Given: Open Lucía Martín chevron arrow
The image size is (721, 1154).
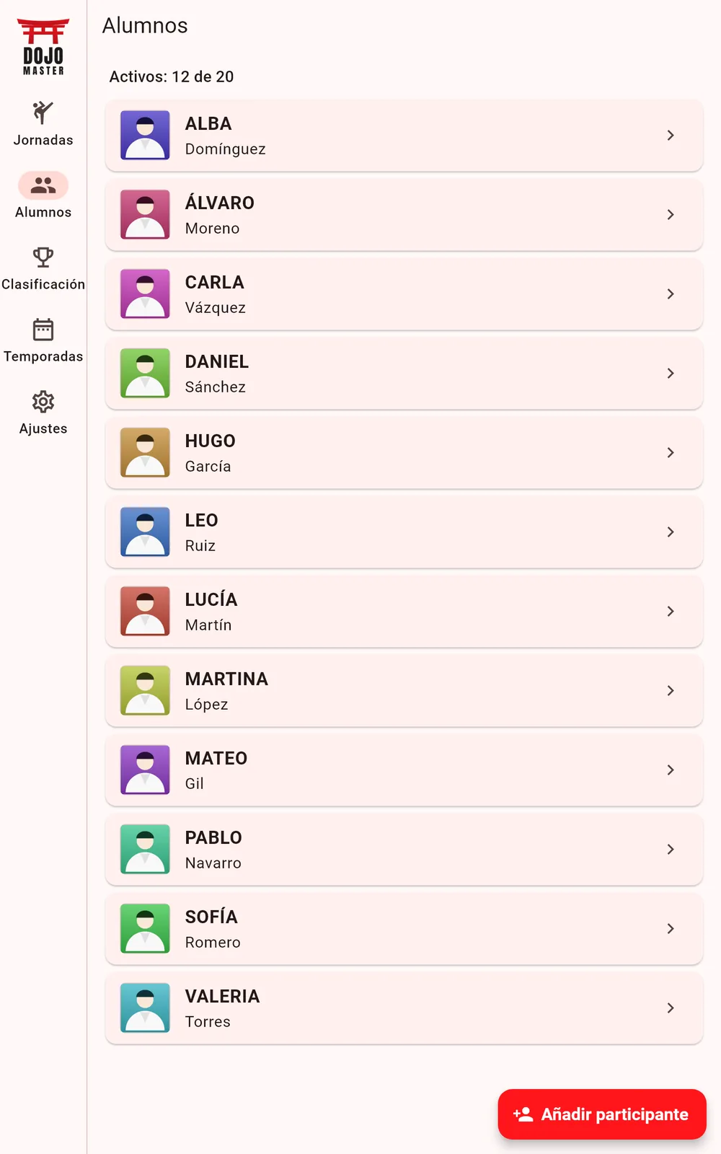Looking at the screenshot, I should click(671, 611).
